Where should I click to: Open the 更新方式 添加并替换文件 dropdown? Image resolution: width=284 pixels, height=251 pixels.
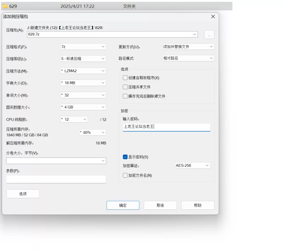189,47
